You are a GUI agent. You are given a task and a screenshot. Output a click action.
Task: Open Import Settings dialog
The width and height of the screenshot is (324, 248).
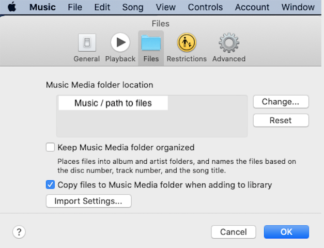click(x=88, y=201)
